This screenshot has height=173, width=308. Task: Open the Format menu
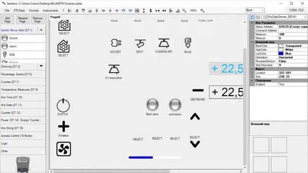tap(34, 11)
